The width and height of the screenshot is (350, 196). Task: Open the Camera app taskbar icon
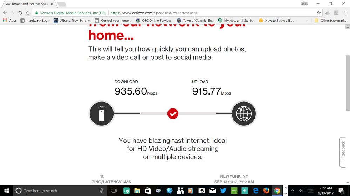pyautogui.click(x=201, y=191)
